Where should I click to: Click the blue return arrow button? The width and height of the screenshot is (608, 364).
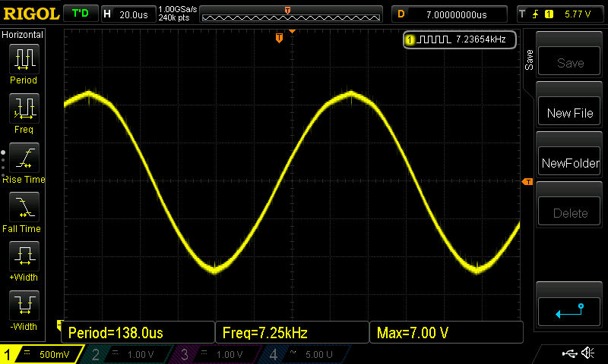(569, 312)
